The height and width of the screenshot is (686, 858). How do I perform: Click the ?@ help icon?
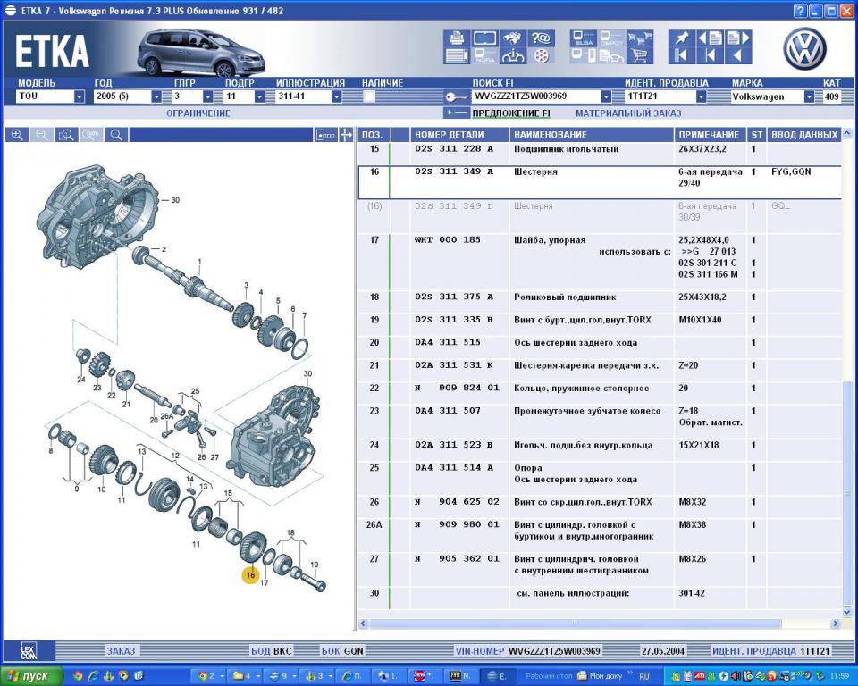coord(541,38)
